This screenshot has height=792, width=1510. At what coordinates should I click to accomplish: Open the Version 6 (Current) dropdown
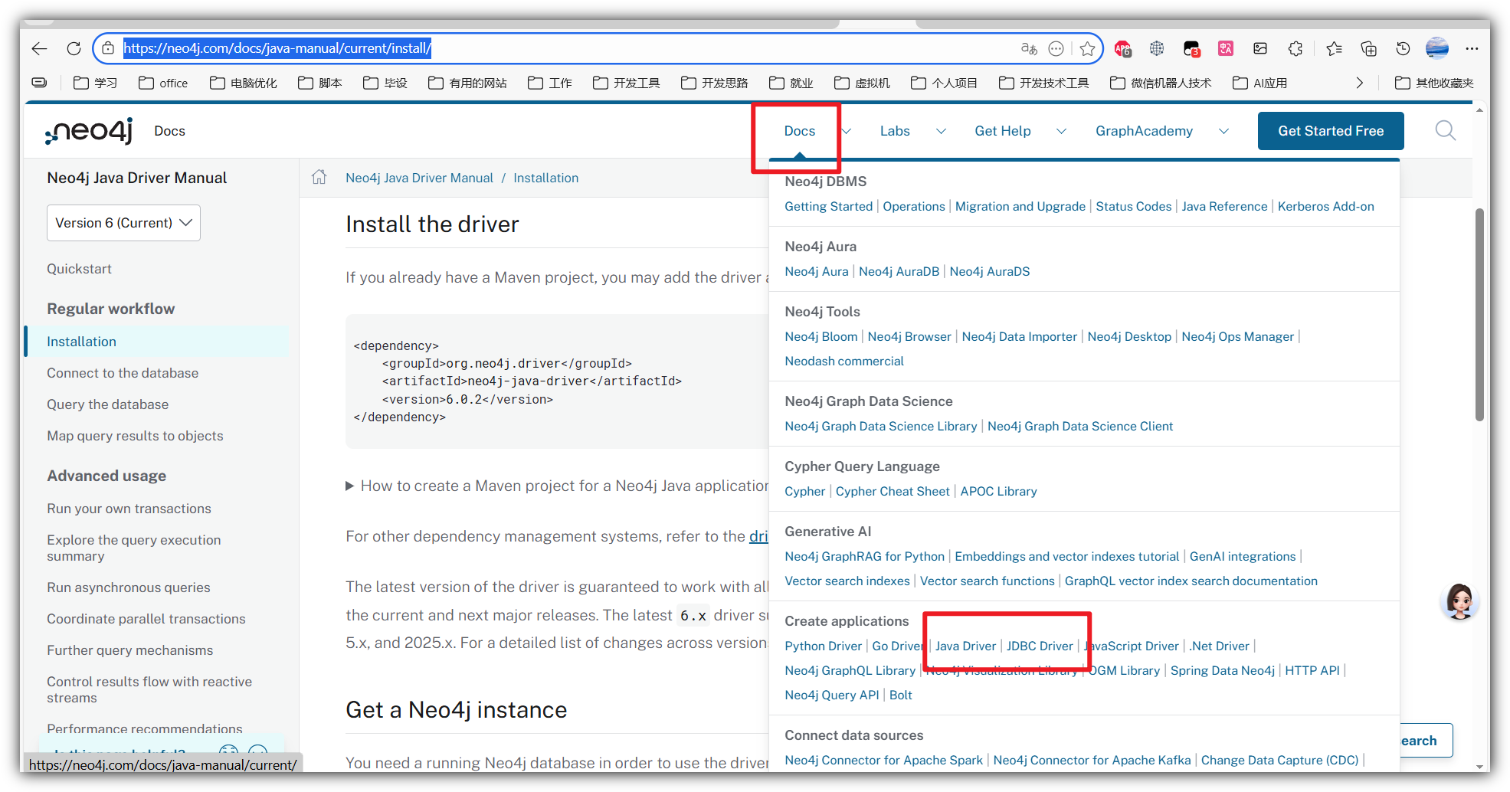click(123, 223)
